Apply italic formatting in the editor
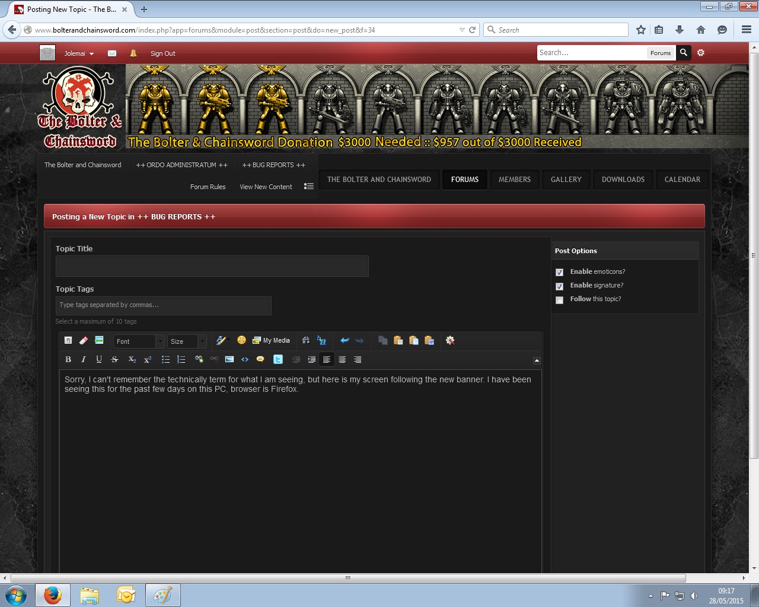 click(x=84, y=359)
